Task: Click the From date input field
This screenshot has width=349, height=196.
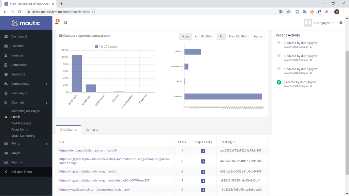Action: pos(204,36)
